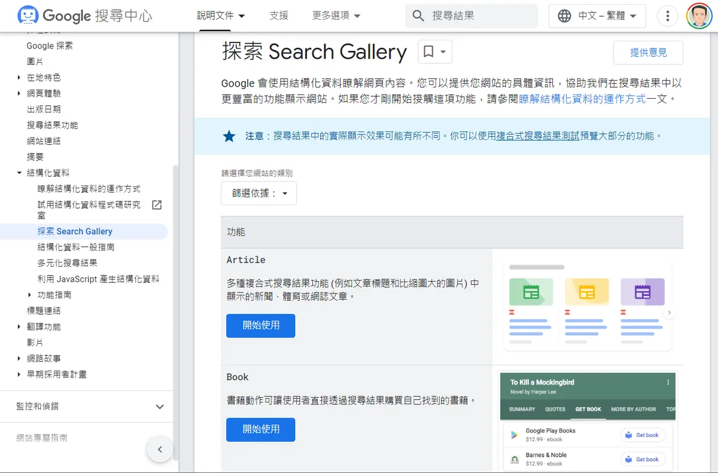Open 結構化資料一般指南 in the sidebar
This screenshot has height=473, width=718.
point(76,247)
